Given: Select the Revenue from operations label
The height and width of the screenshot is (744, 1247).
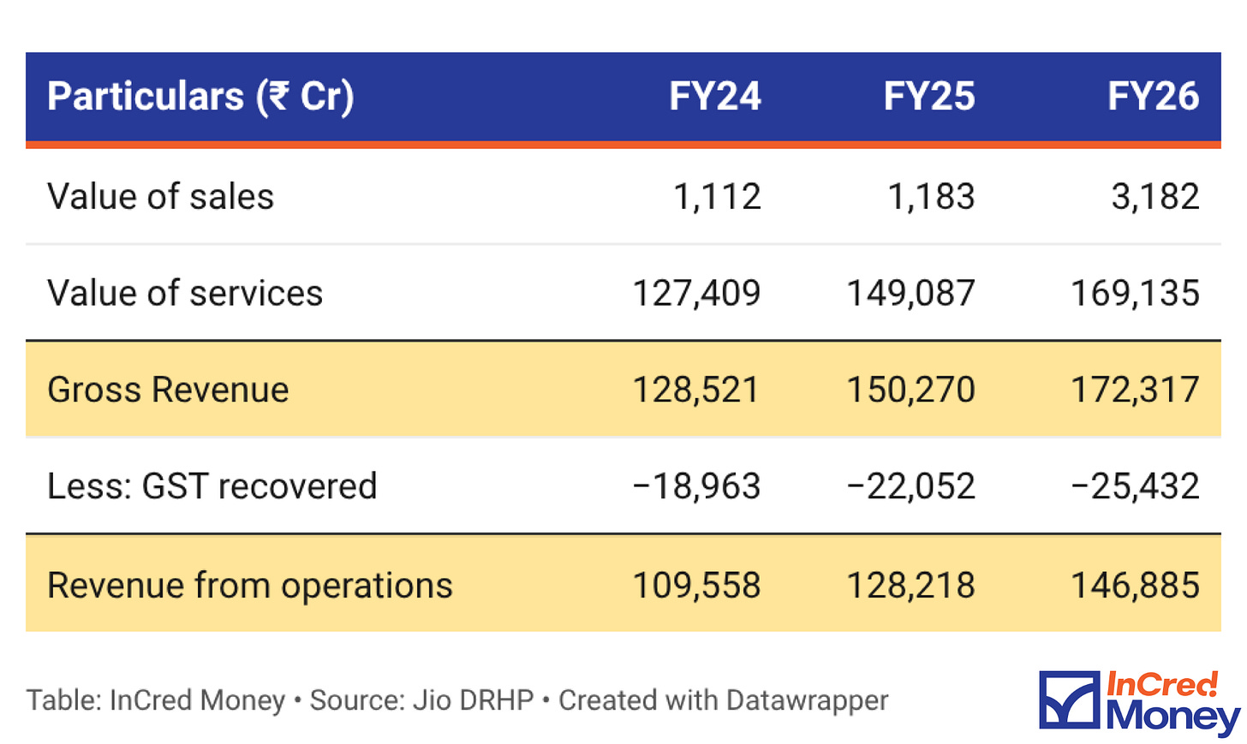Looking at the screenshot, I should [249, 586].
